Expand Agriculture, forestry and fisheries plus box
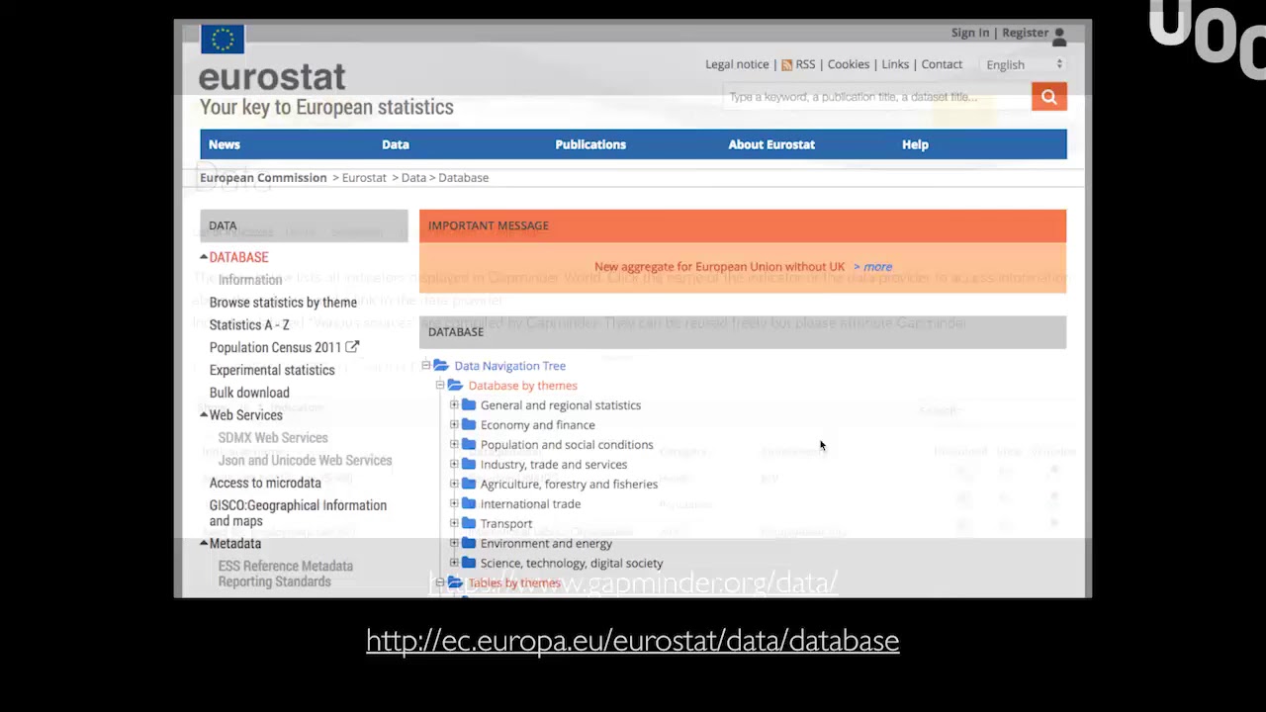 pyautogui.click(x=454, y=485)
